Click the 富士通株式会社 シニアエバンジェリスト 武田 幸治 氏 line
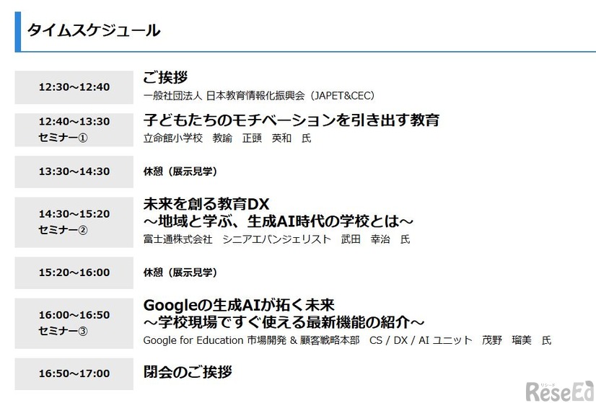This screenshot has width=596, height=403. coord(277,239)
